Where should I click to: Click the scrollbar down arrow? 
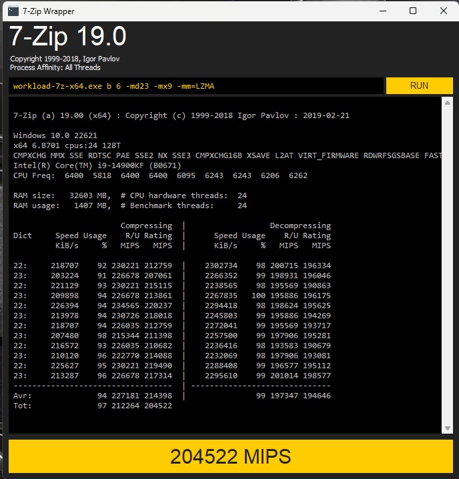(x=448, y=428)
